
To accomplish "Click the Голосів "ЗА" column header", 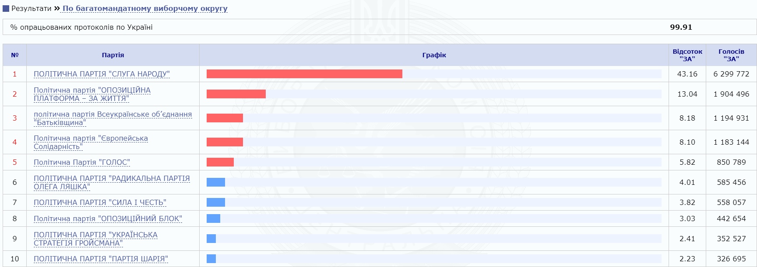I will click(x=731, y=55).
